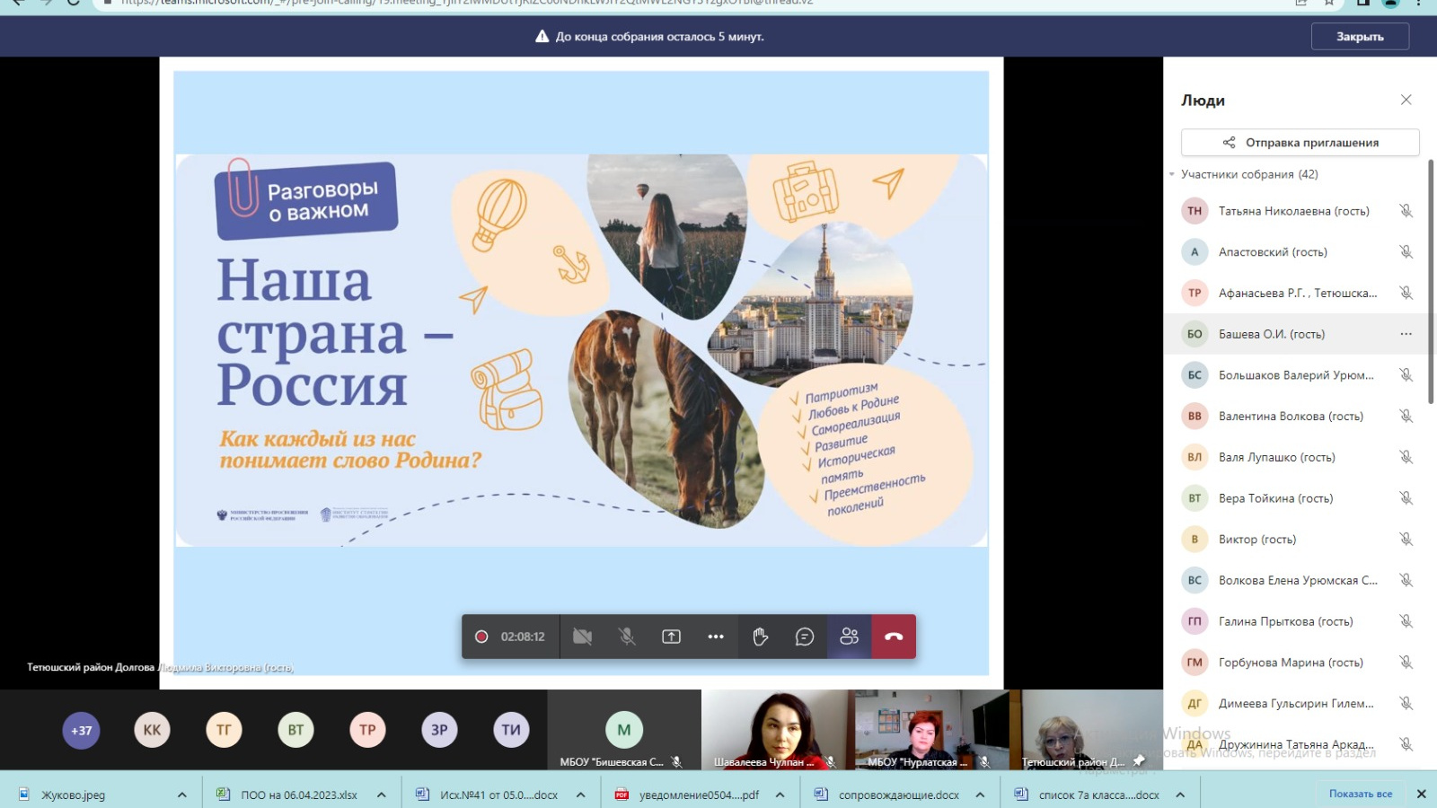Expand options arrow for уведомление0504 pdf
Image resolution: width=1437 pixels, height=808 pixels.
(780, 795)
